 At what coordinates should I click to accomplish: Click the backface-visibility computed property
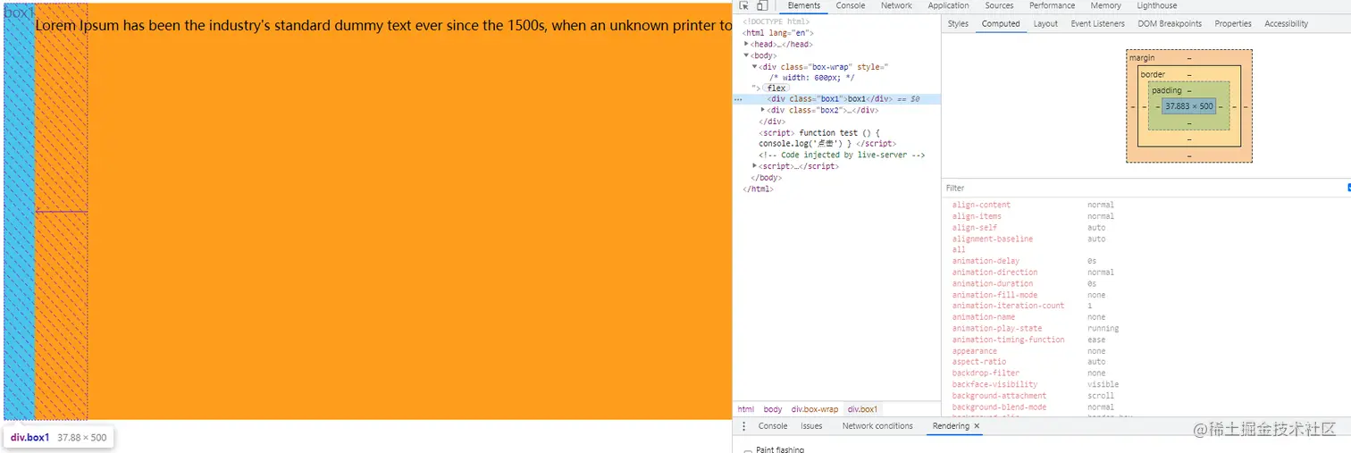coord(997,384)
